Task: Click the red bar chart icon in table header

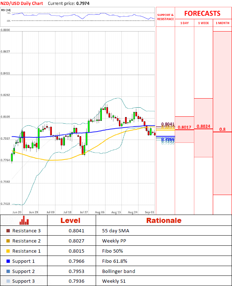Action: tap(24, 220)
